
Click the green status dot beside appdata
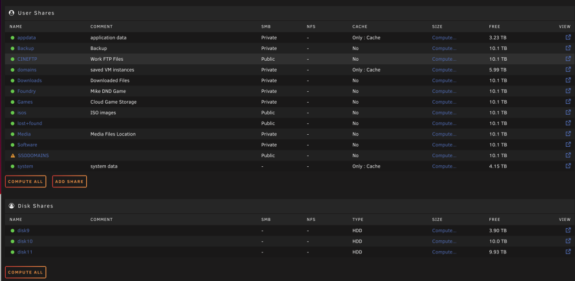click(13, 38)
